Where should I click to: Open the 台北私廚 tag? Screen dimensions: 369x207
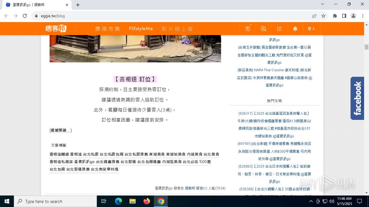click(x=91, y=154)
